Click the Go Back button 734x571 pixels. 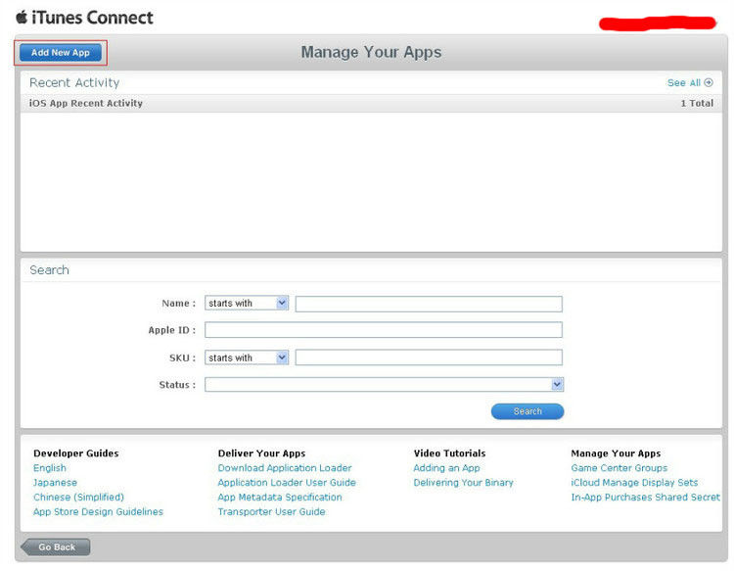click(56, 547)
